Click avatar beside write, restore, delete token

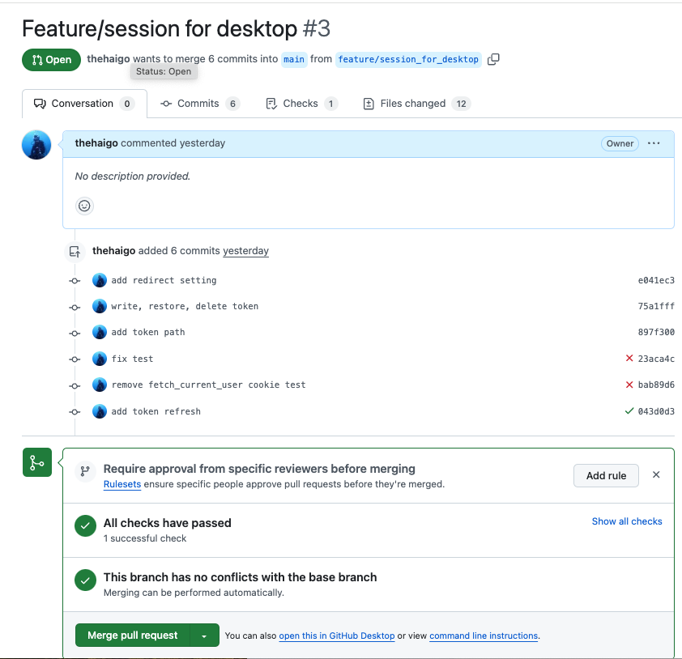100,307
